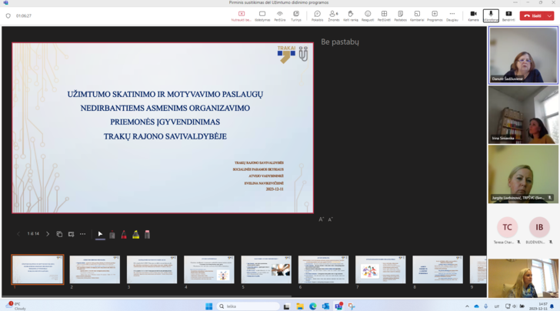This screenshot has width=560, height=311.
Task: Select slide 5 thumbnail
Action: pyautogui.click(x=266, y=269)
